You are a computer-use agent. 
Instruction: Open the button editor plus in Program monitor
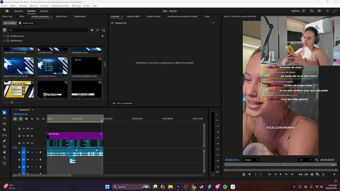click(334, 174)
